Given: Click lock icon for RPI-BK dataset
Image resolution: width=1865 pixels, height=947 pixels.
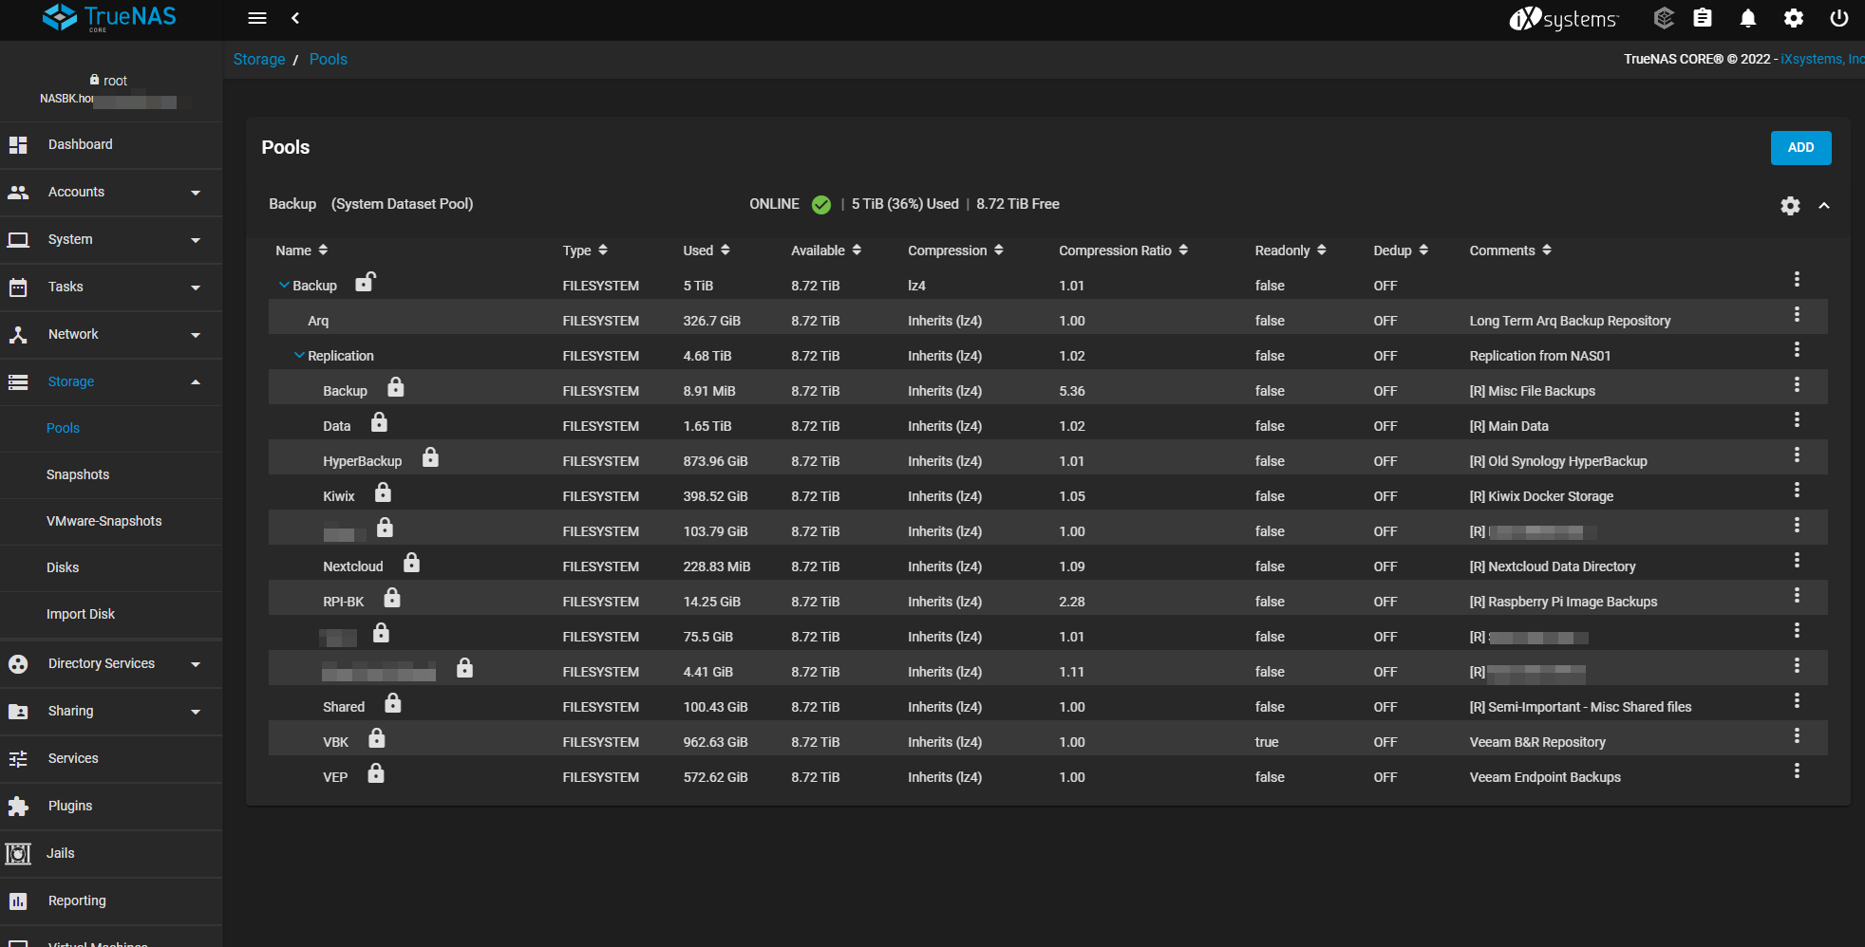Looking at the screenshot, I should click(392, 598).
